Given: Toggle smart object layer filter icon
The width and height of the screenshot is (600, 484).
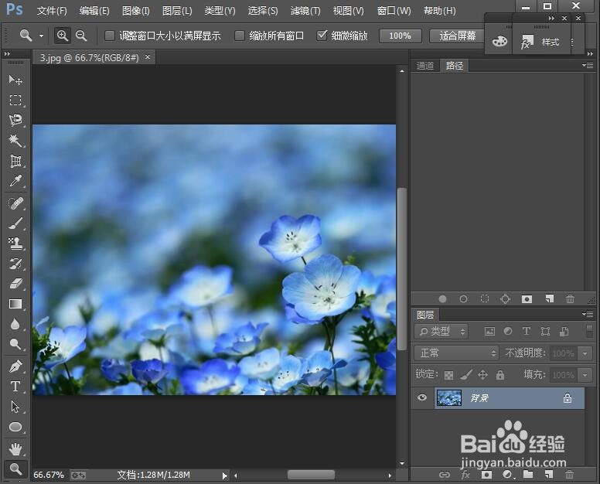Looking at the screenshot, I should tap(564, 332).
